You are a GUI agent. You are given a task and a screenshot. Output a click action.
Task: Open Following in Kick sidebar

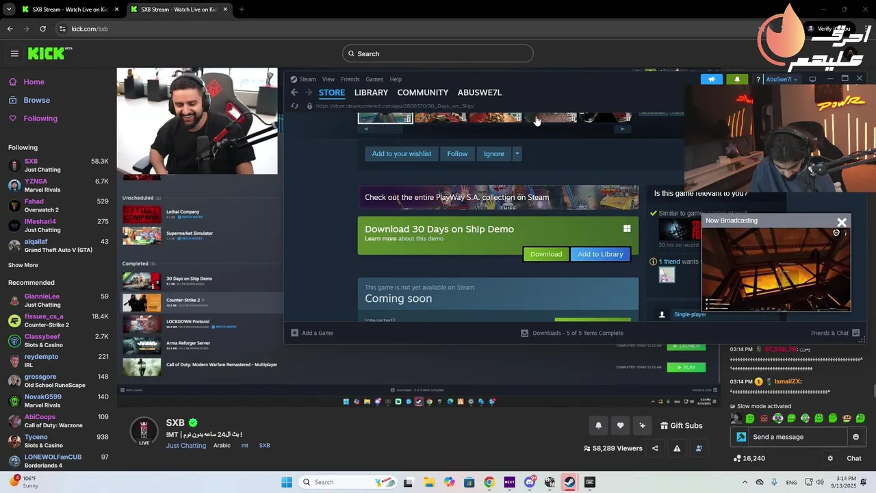(40, 118)
